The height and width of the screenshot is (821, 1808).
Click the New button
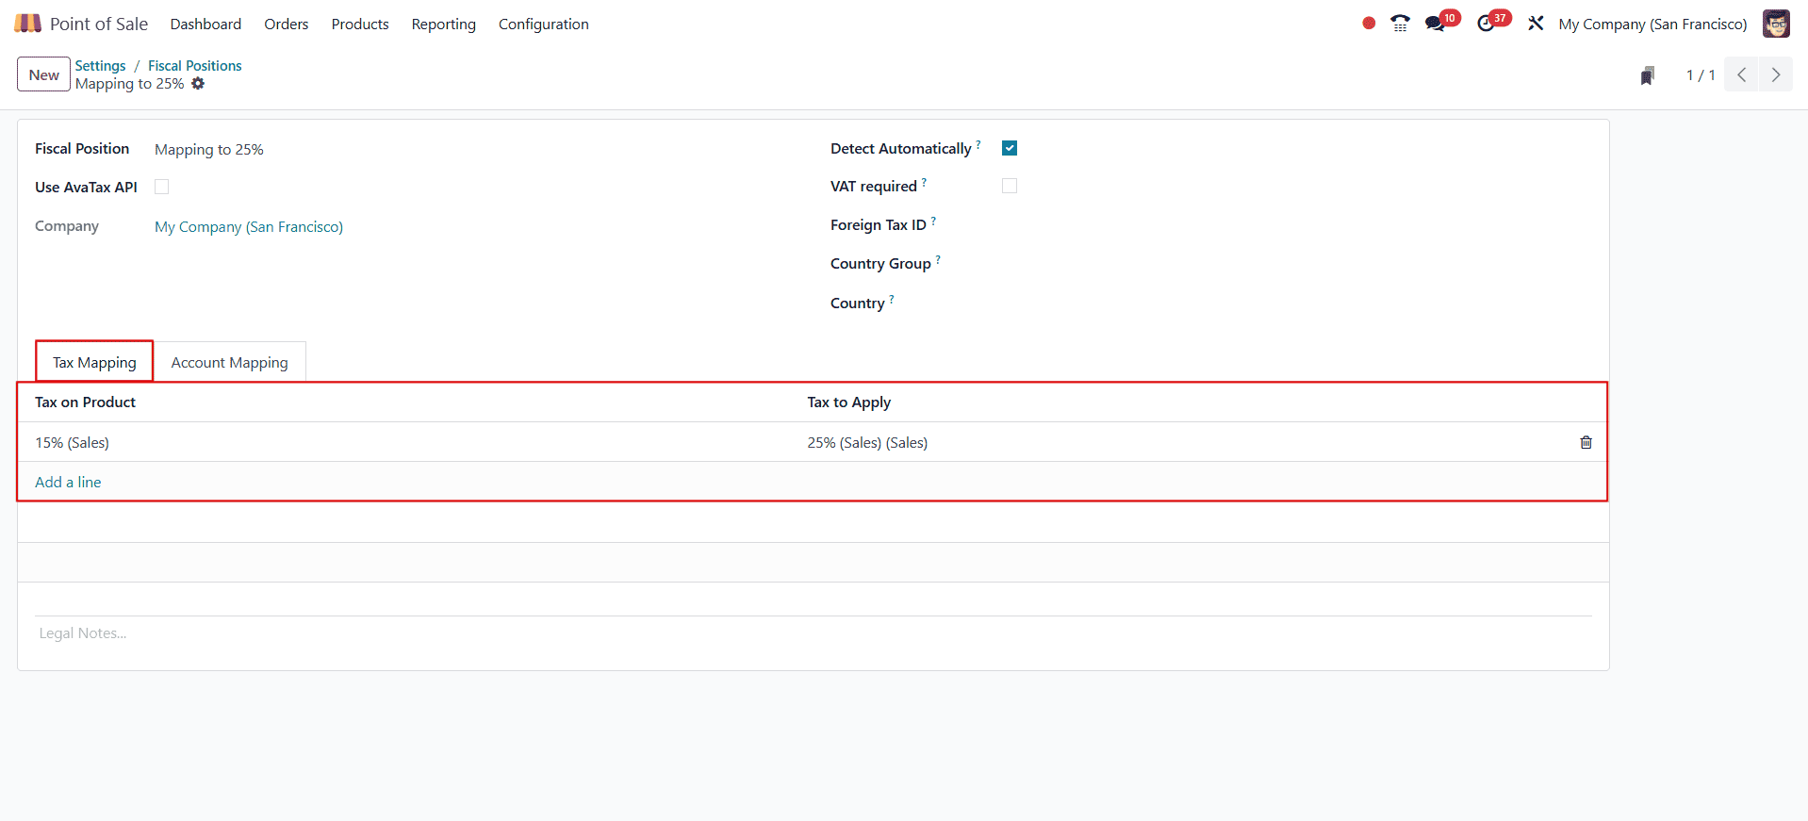pos(43,74)
